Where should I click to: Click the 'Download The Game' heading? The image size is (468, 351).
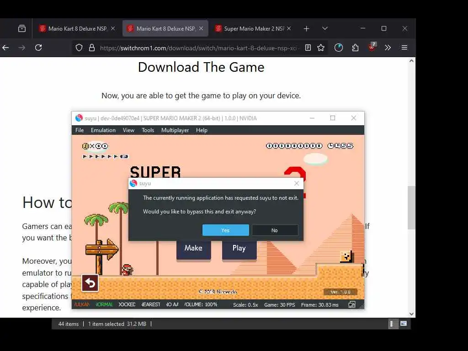pos(201,67)
